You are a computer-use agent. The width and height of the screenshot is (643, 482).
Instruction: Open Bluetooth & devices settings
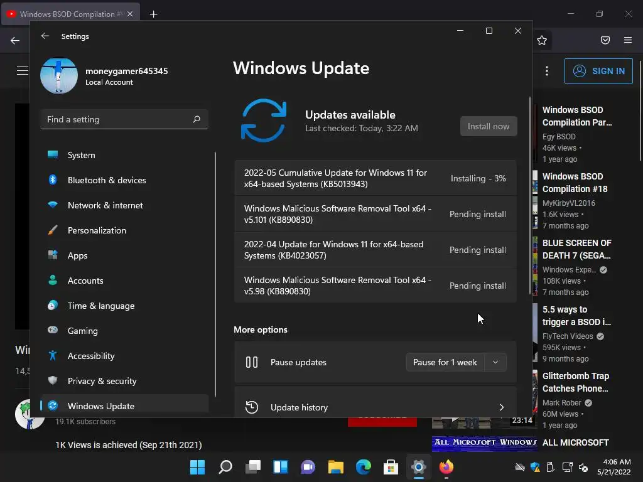(125, 180)
